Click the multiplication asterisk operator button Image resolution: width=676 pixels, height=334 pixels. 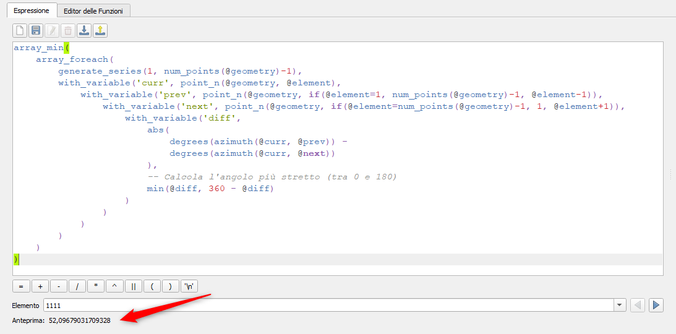click(96, 286)
